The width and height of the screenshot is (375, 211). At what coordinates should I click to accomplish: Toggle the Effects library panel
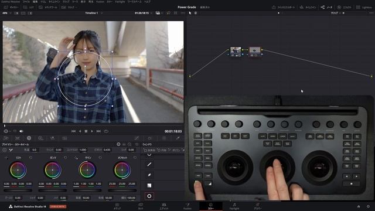[345, 8]
